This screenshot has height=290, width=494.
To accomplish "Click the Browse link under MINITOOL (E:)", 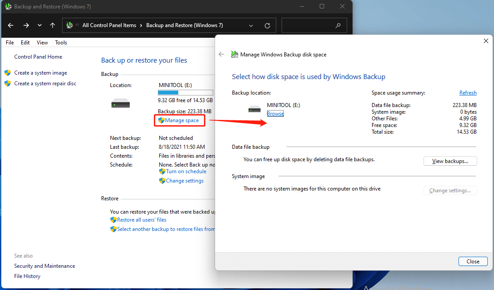I will point(275,114).
